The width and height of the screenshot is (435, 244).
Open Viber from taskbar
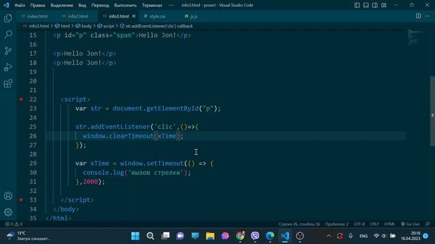(x=255, y=236)
